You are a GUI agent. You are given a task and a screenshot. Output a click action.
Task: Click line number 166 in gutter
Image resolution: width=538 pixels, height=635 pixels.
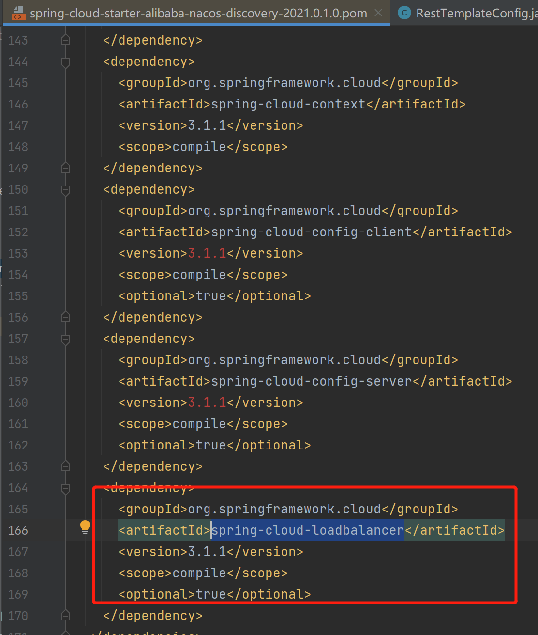[18, 530]
